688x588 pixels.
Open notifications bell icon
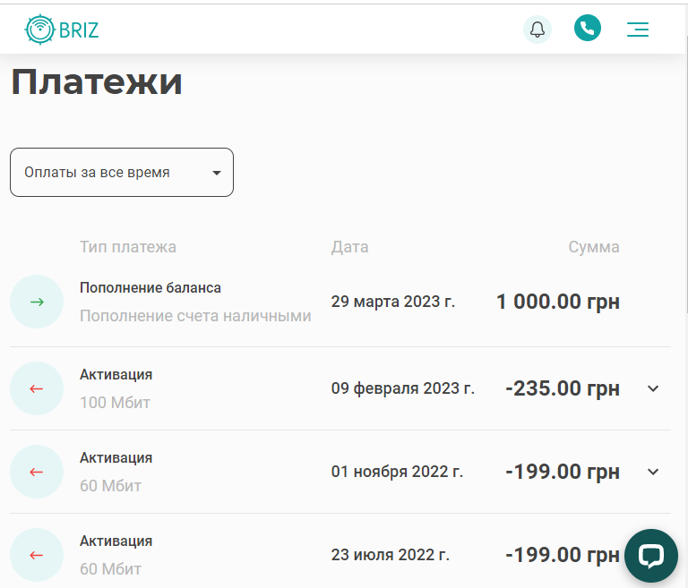(x=537, y=30)
